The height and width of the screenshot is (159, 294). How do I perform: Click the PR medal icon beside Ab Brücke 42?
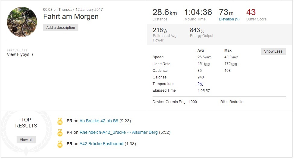(x=60, y=121)
